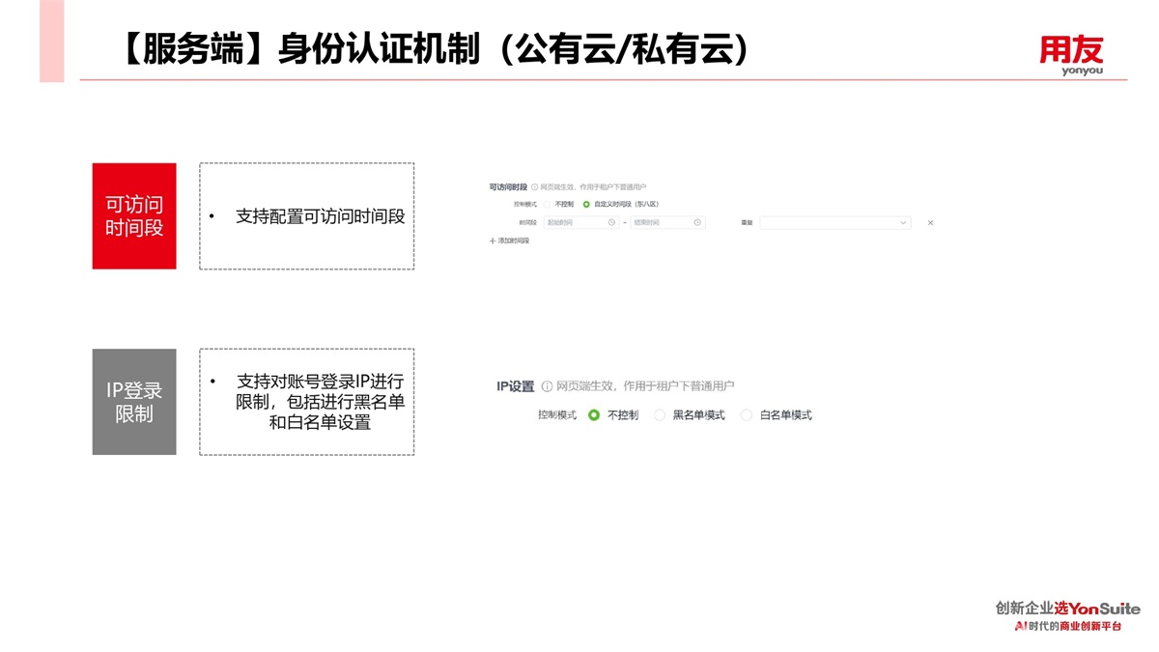Viewport: 1159px width, 652px height.
Task: Click the slide title 身份认证机制
Action: (435, 48)
